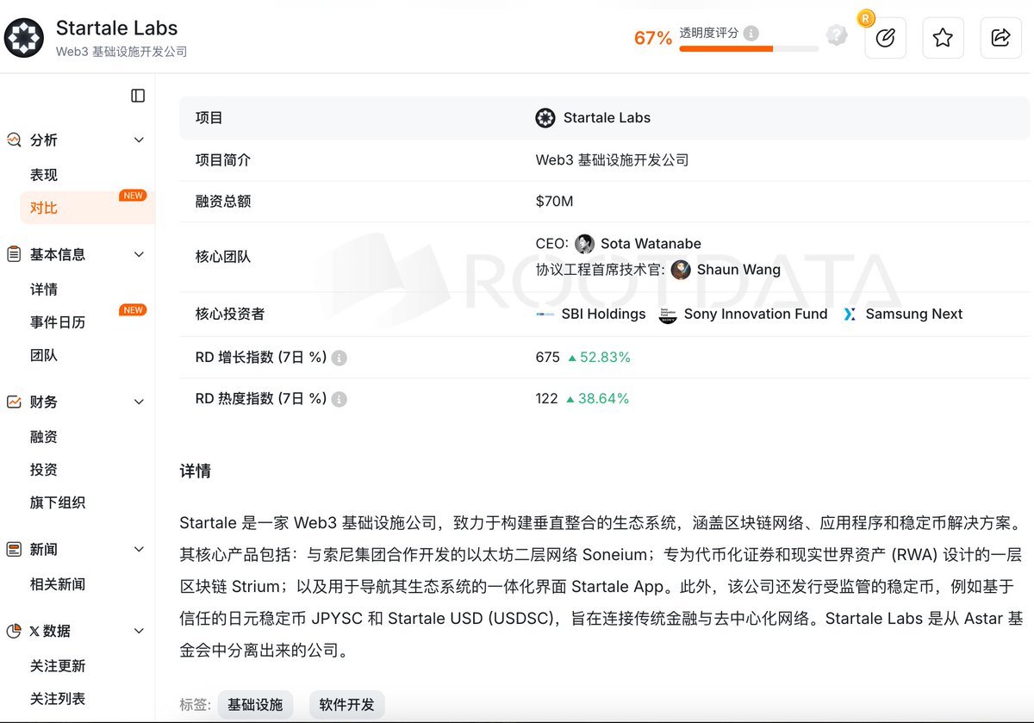This screenshot has height=723, width=1034.
Task: Click info icon next to RD 热度指数
Action: click(x=339, y=400)
